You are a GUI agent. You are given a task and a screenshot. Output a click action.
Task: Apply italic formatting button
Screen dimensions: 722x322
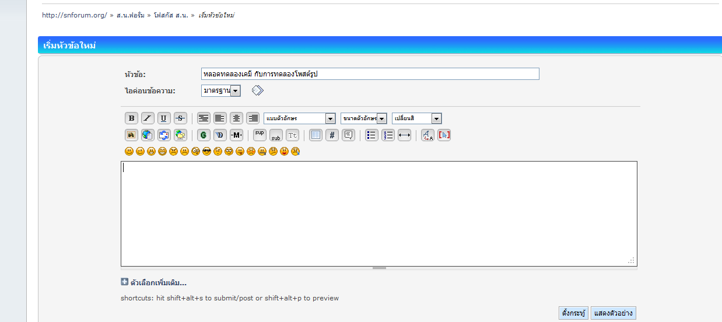point(148,118)
